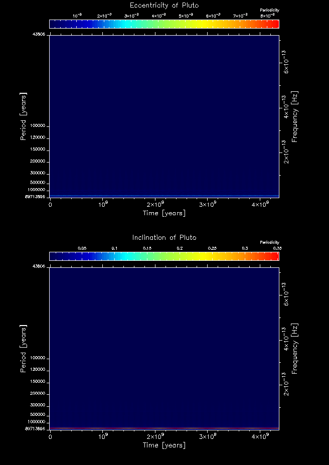The height and width of the screenshot is (465, 329).
Task: Click the 'Periodicity' label above the inclination colorbar
Action: coord(269,242)
